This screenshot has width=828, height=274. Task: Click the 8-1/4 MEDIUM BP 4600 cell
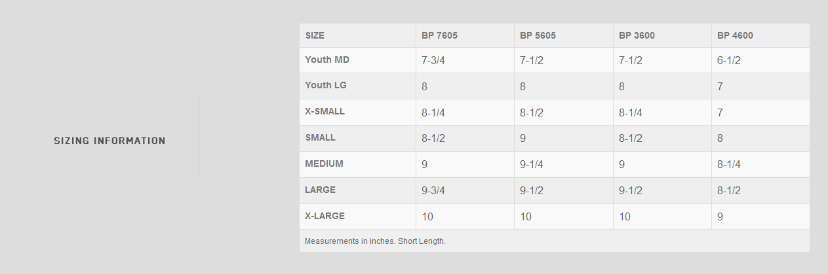pos(729,165)
